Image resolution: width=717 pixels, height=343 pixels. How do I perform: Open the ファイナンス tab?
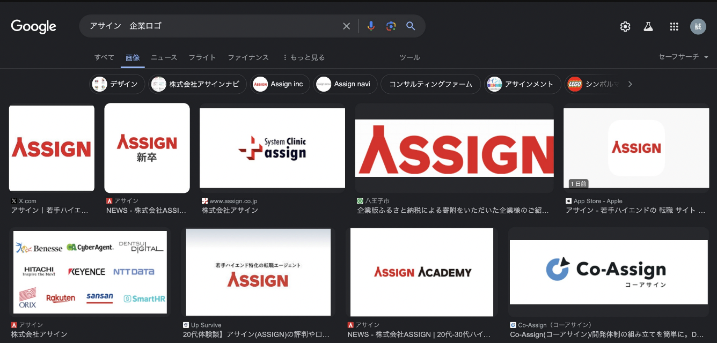pyautogui.click(x=248, y=57)
